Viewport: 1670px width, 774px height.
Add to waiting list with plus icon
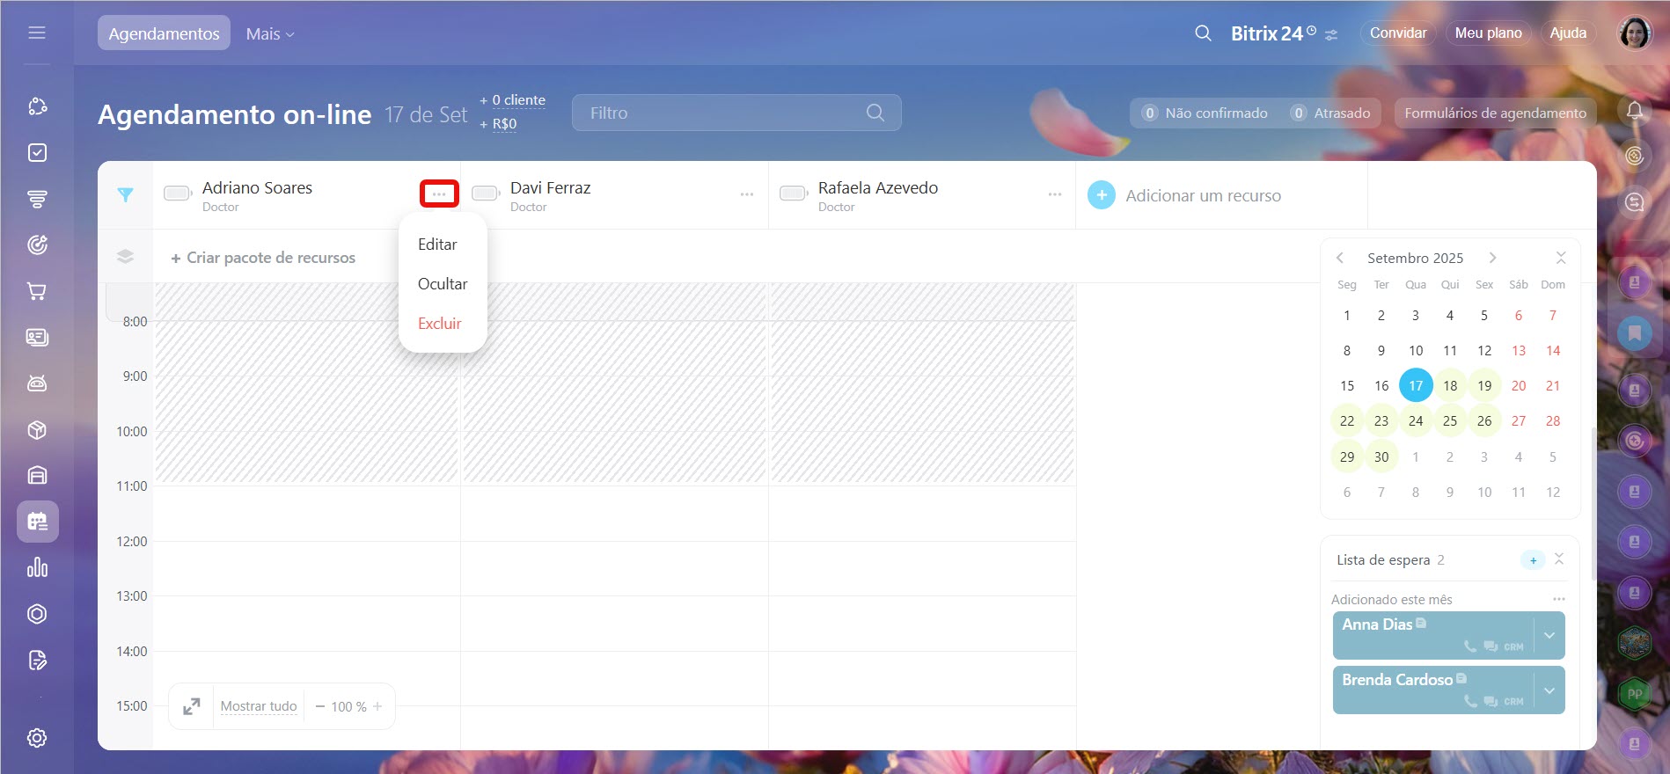click(x=1533, y=560)
